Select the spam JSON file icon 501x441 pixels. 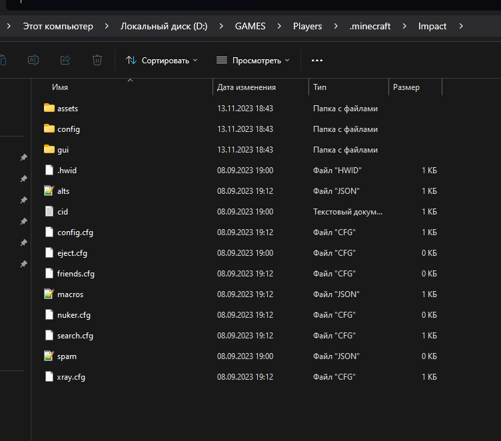tap(49, 356)
